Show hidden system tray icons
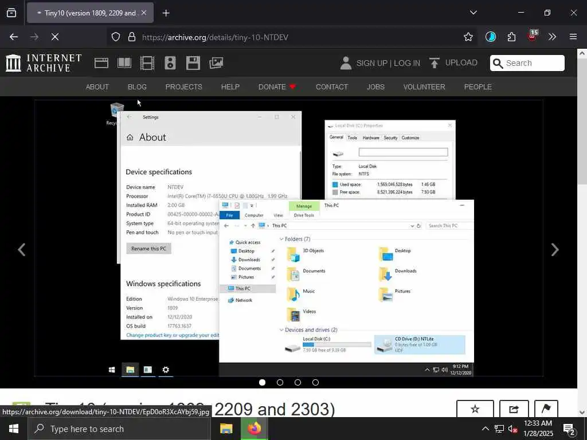Screen dimensions: 587x440 tap(485, 429)
